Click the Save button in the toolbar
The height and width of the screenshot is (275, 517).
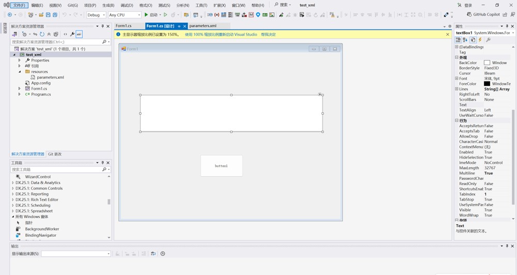[x=48, y=15]
